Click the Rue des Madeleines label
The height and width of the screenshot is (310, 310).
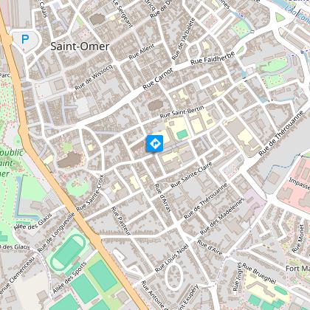point(222,216)
